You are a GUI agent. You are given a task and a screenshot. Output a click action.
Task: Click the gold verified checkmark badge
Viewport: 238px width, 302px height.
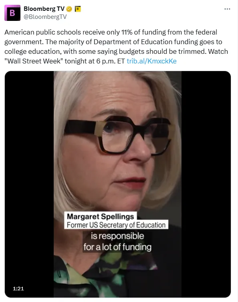click(x=69, y=9)
